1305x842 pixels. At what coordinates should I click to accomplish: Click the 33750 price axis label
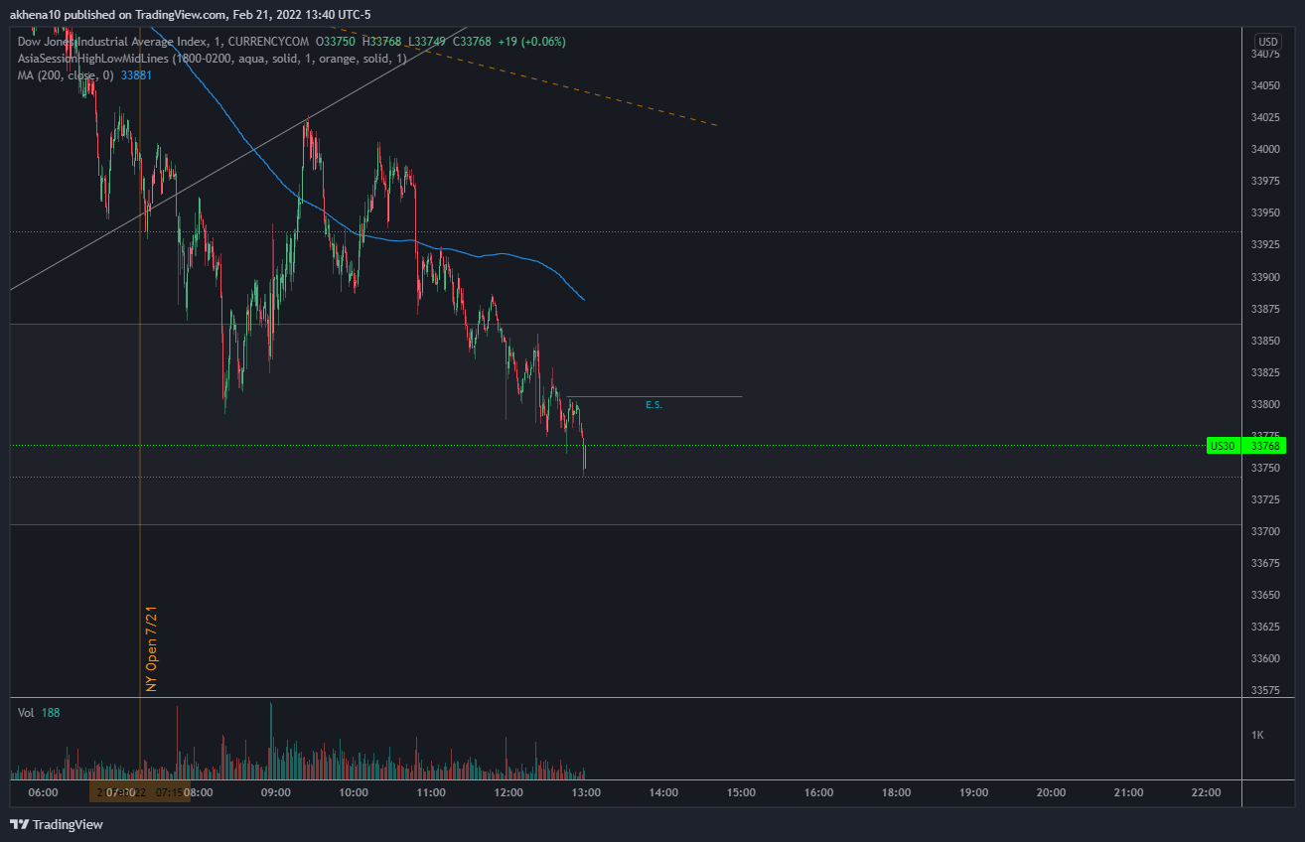click(1264, 468)
